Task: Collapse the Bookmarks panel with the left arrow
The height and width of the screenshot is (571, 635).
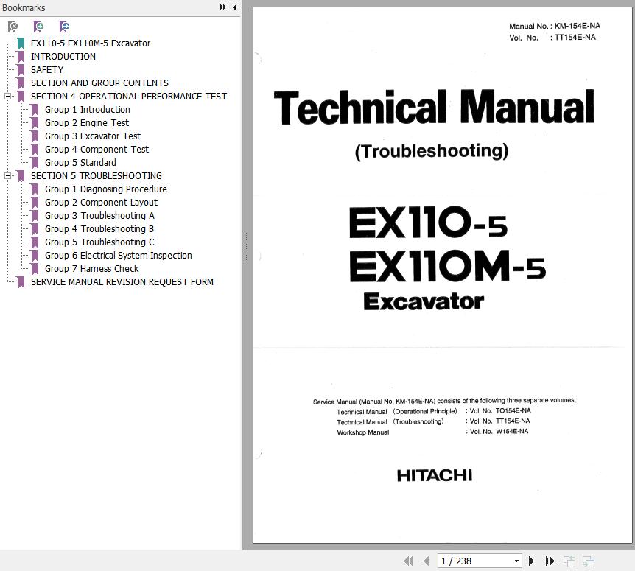Action: (x=234, y=7)
